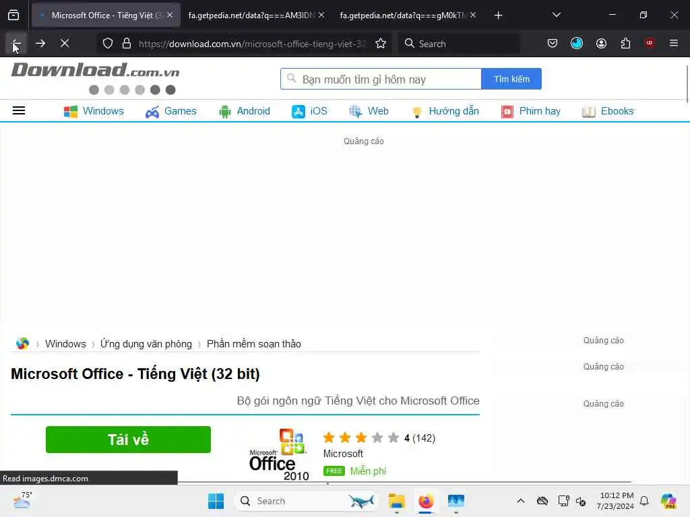Open the Android category
690x517 pixels.
[244, 111]
